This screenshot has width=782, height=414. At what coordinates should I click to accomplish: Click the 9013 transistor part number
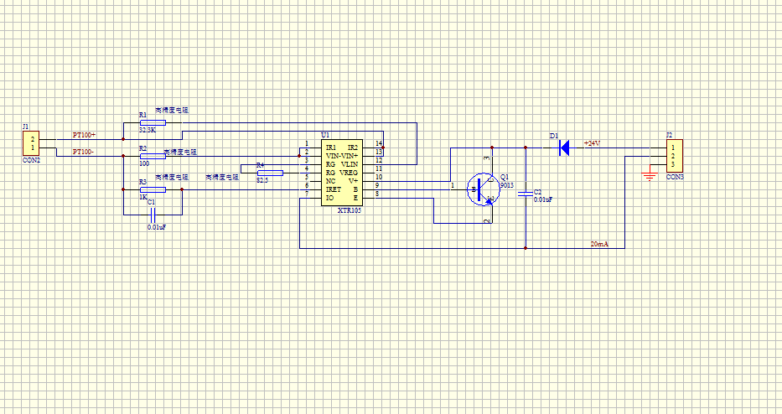click(507, 184)
